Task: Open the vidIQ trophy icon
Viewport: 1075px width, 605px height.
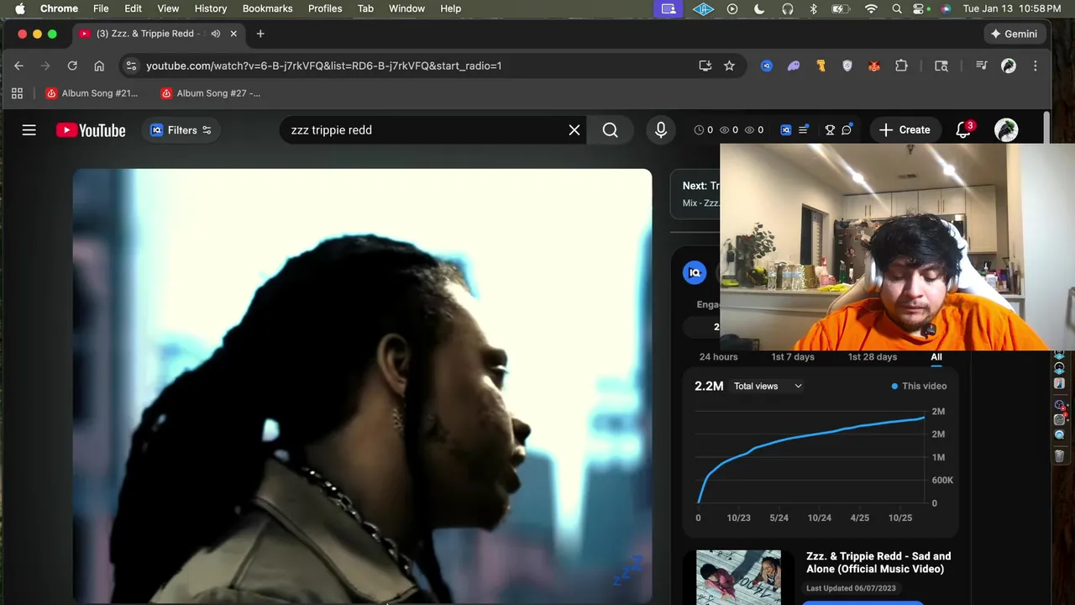Action: coord(830,130)
